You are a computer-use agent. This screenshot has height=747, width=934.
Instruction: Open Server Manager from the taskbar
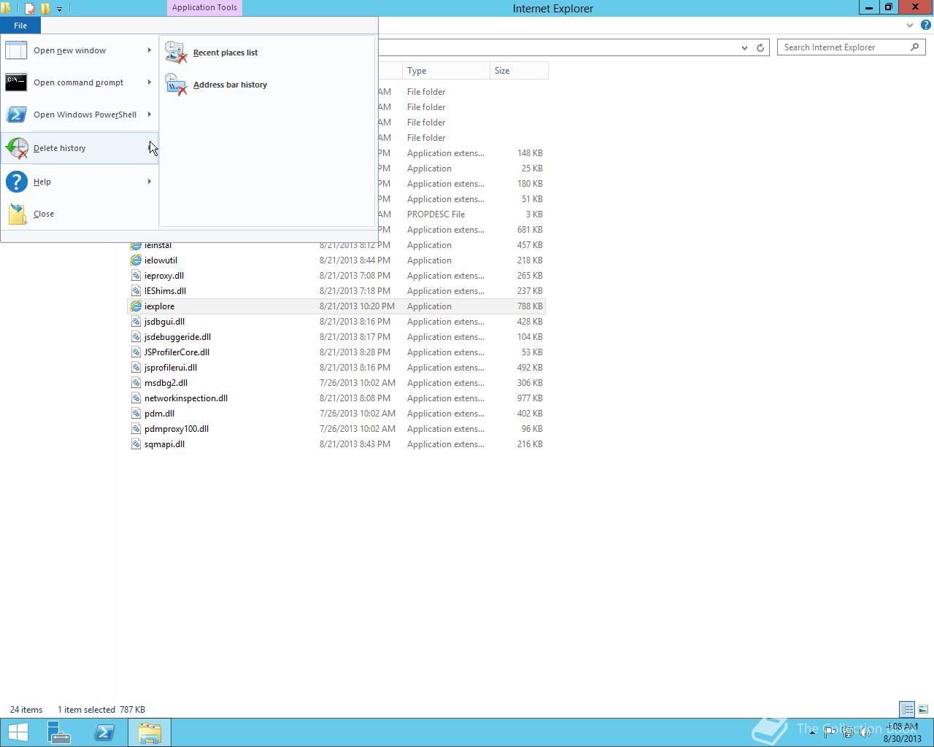click(59, 732)
